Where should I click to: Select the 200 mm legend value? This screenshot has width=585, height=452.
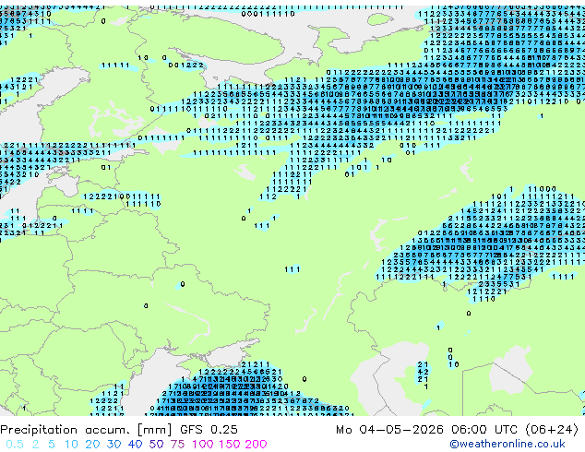256,445
